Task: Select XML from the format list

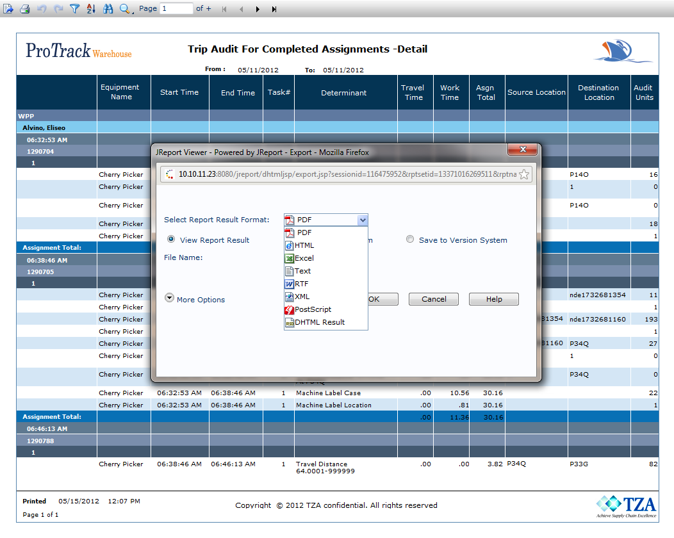Action: pos(326,297)
